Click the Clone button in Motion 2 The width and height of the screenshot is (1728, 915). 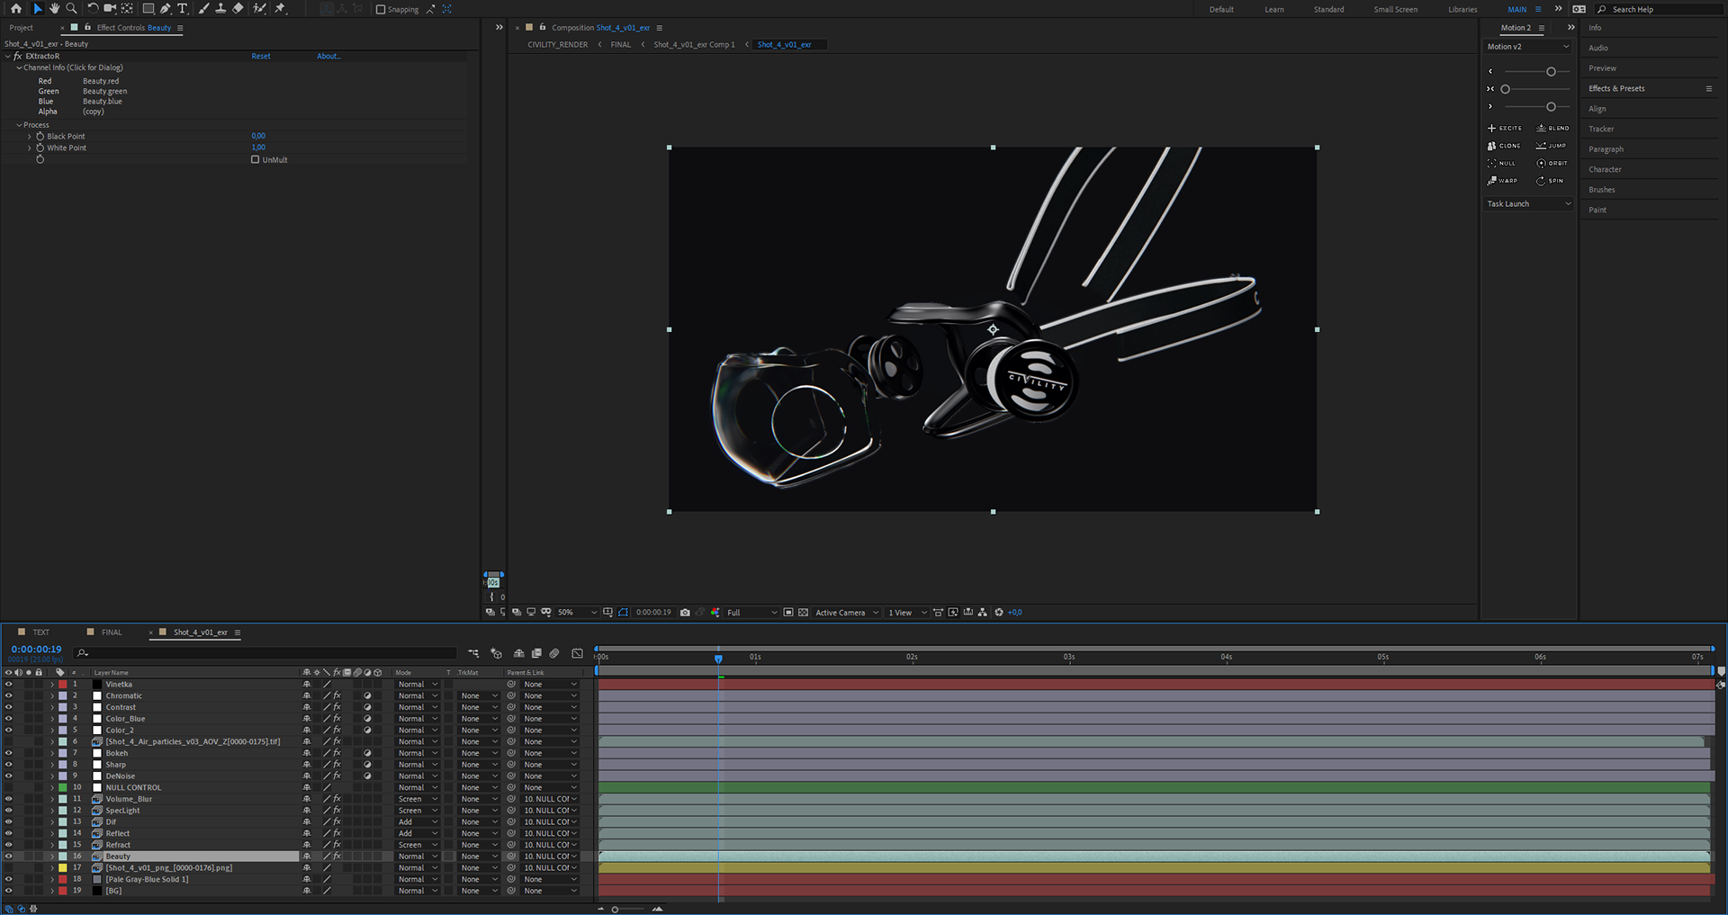click(x=1504, y=146)
